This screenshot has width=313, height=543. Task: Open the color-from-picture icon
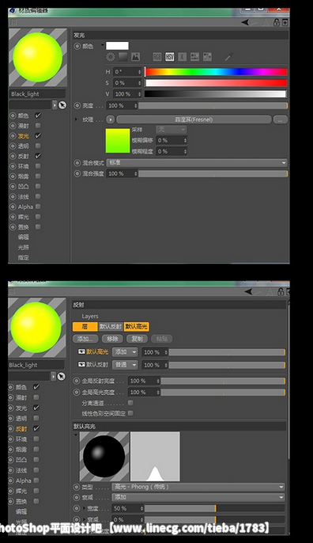coord(135,57)
